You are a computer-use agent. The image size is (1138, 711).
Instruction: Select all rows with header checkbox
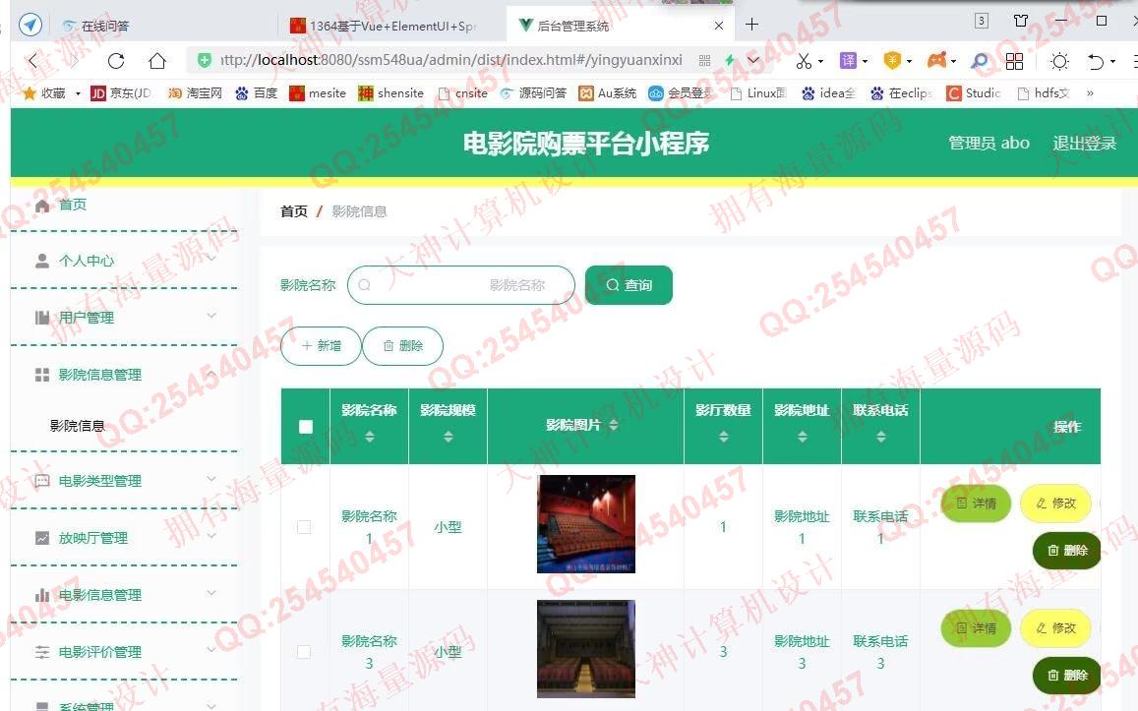pos(306,427)
